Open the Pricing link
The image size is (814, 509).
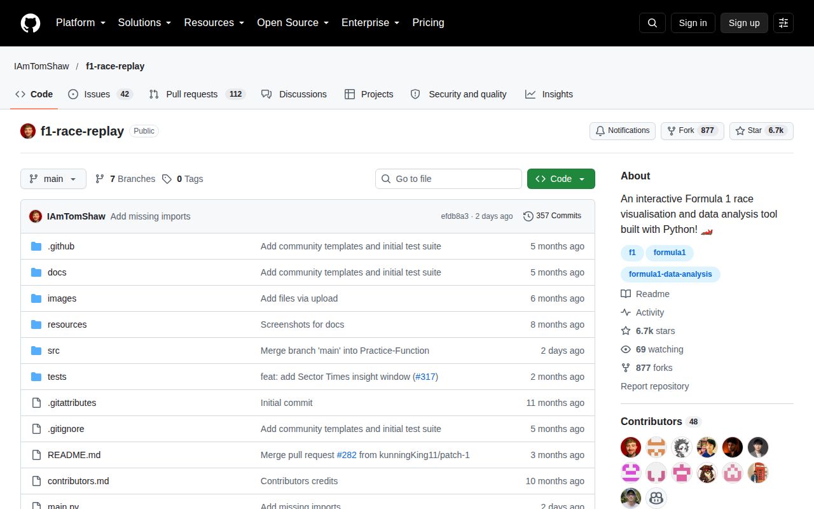click(x=428, y=23)
